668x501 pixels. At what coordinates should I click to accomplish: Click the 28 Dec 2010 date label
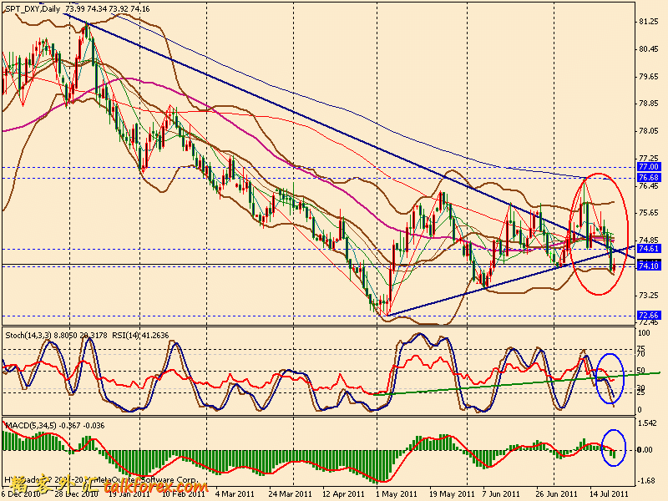coord(76,493)
